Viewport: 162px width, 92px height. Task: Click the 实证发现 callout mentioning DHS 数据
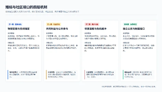(100, 74)
